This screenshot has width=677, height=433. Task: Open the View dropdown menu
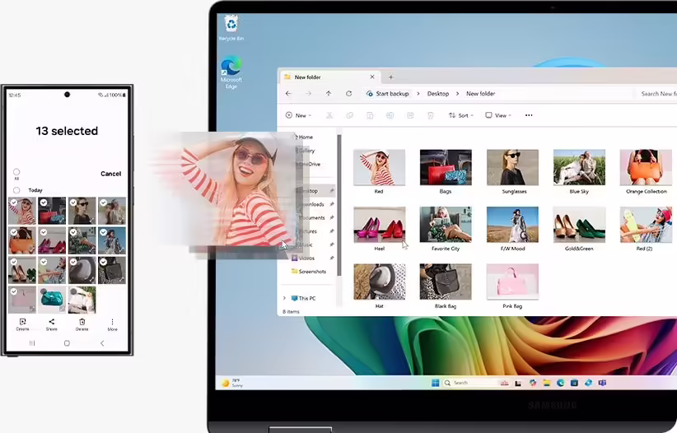click(498, 115)
